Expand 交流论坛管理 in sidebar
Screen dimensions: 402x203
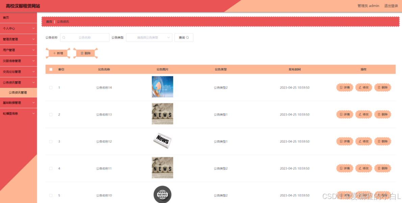pos(19,72)
